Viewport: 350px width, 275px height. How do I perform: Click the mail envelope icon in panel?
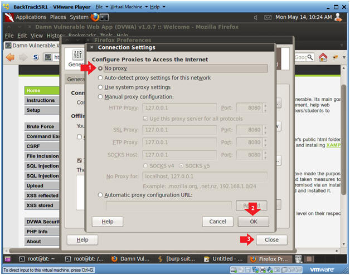point(268,17)
